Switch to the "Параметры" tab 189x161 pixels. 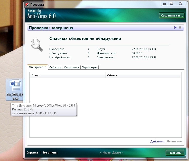(x=89, y=67)
